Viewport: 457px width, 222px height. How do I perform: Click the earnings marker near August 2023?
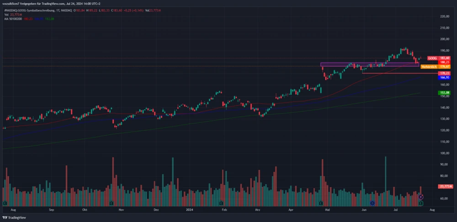(5, 203)
